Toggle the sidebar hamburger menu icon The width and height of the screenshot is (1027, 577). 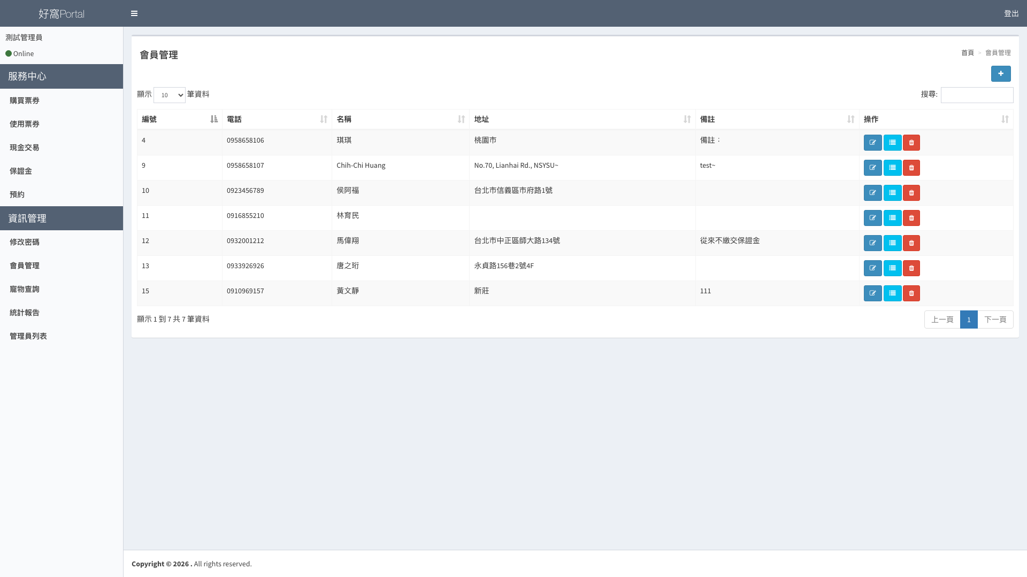(134, 13)
